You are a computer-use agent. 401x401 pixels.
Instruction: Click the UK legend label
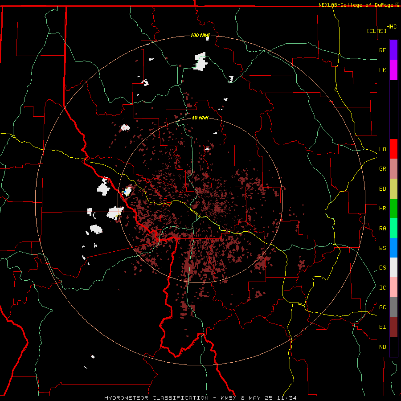click(x=382, y=70)
